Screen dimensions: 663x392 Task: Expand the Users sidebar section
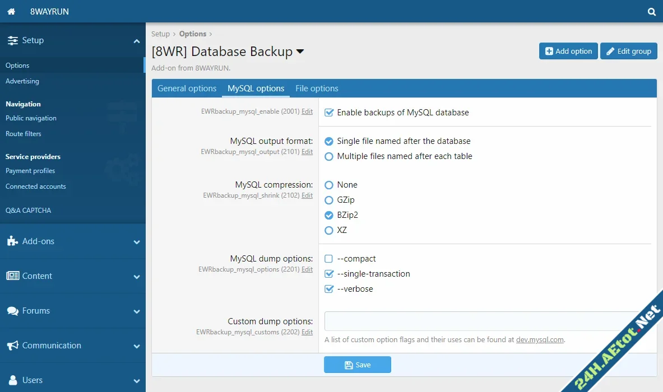click(137, 380)
